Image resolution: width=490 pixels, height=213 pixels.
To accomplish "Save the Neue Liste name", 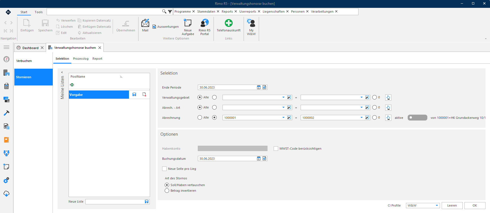I will click(x=147, y=202).
